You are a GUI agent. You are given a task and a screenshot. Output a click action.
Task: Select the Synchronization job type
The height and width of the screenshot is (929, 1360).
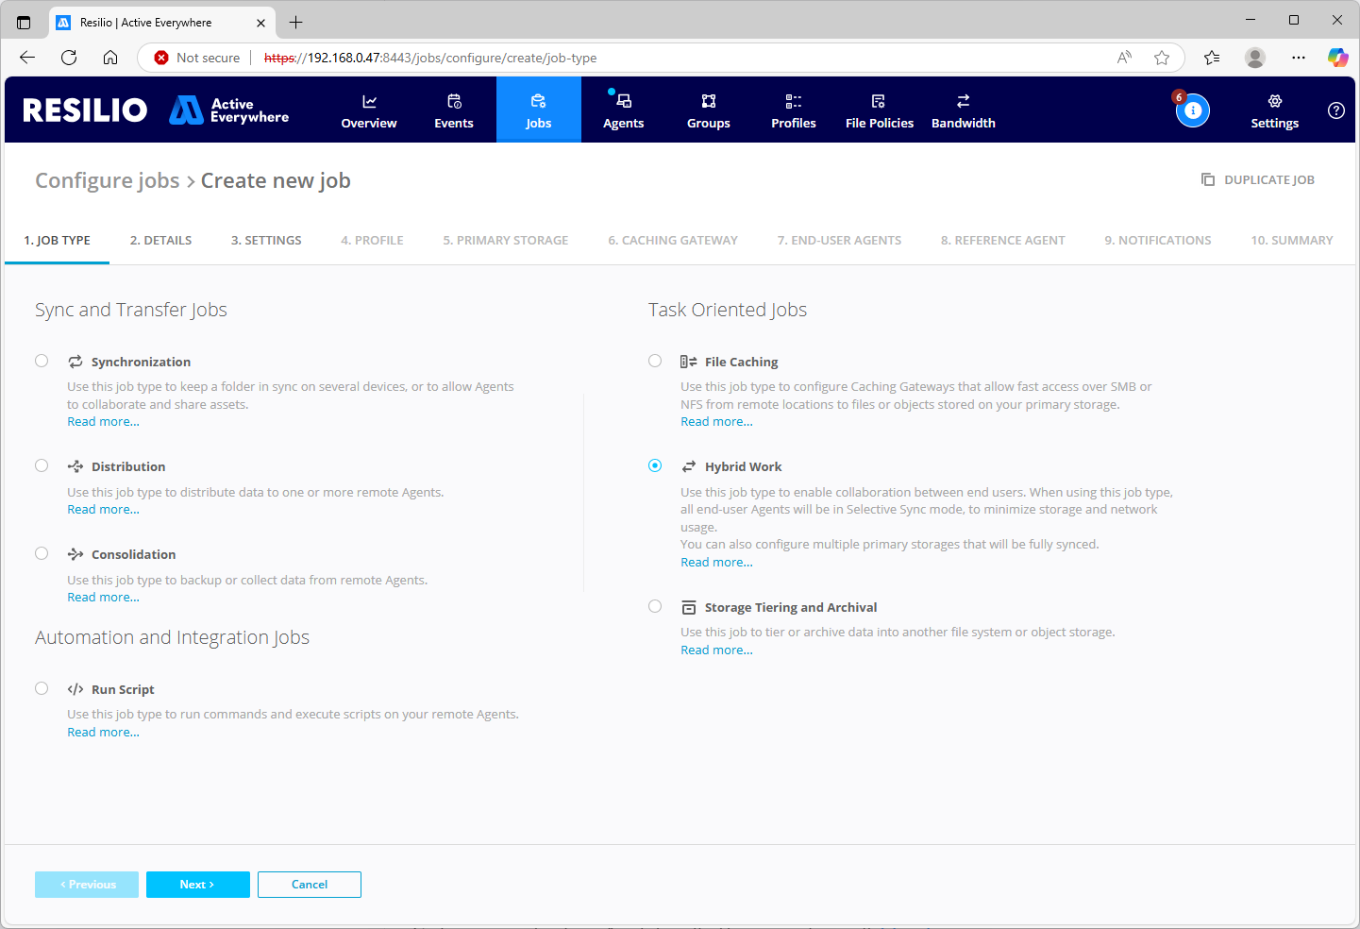coord(42,361)
